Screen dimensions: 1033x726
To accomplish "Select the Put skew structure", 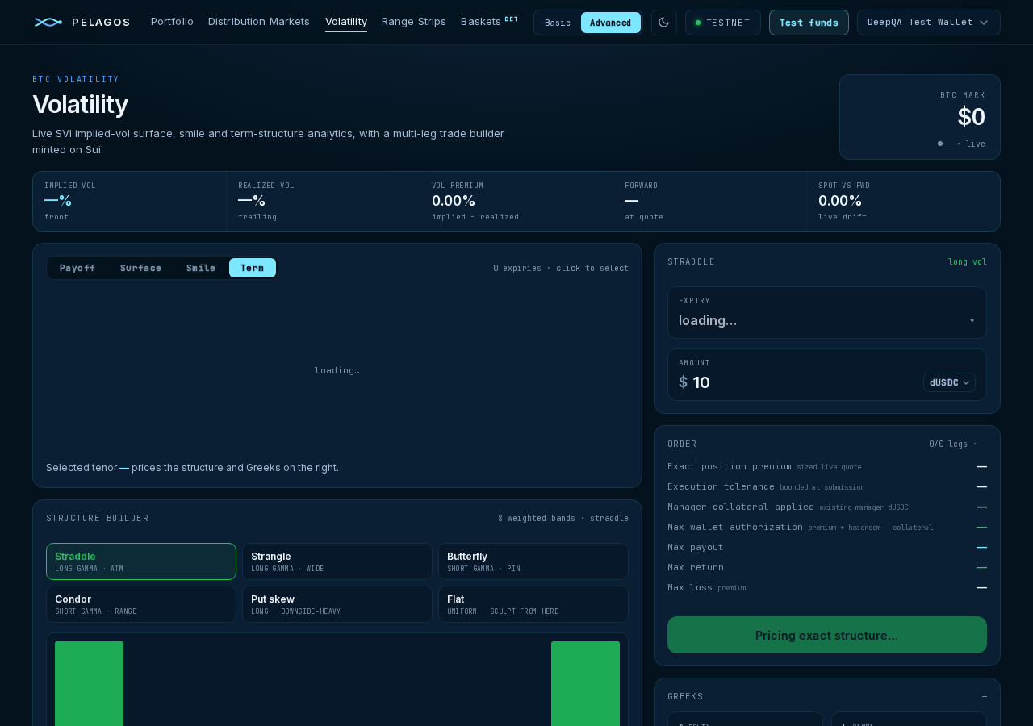I will [337, 604].
